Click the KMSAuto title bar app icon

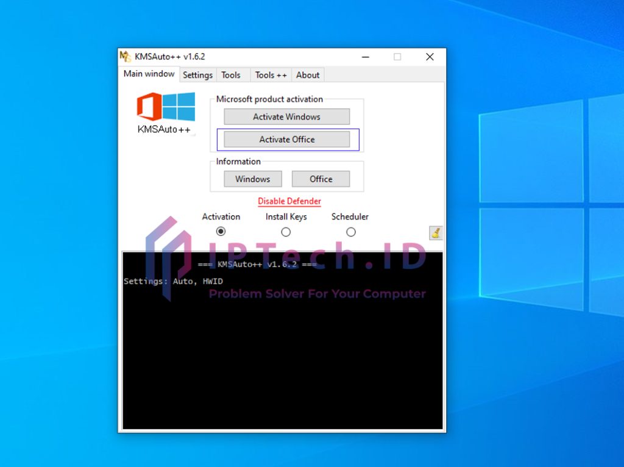tap(126, 57)
